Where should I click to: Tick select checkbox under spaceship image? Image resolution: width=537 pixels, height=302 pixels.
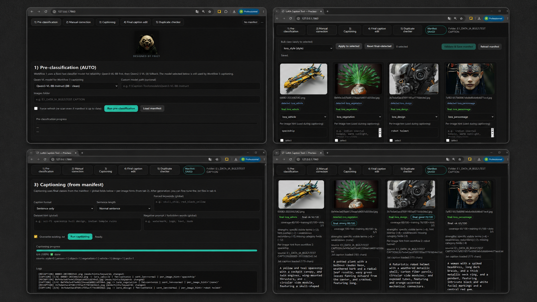(x=282, y=140)
